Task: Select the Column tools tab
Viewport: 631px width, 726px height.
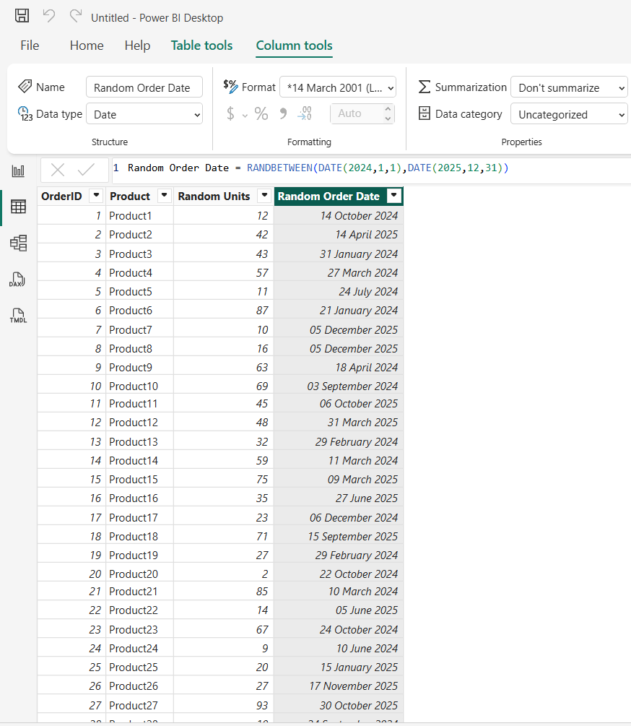Action: [295, 46]
